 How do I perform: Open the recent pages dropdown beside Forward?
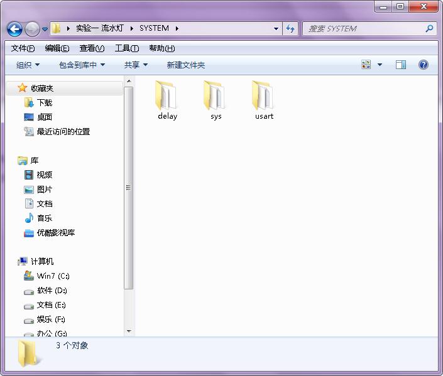(x=45, y=29)
